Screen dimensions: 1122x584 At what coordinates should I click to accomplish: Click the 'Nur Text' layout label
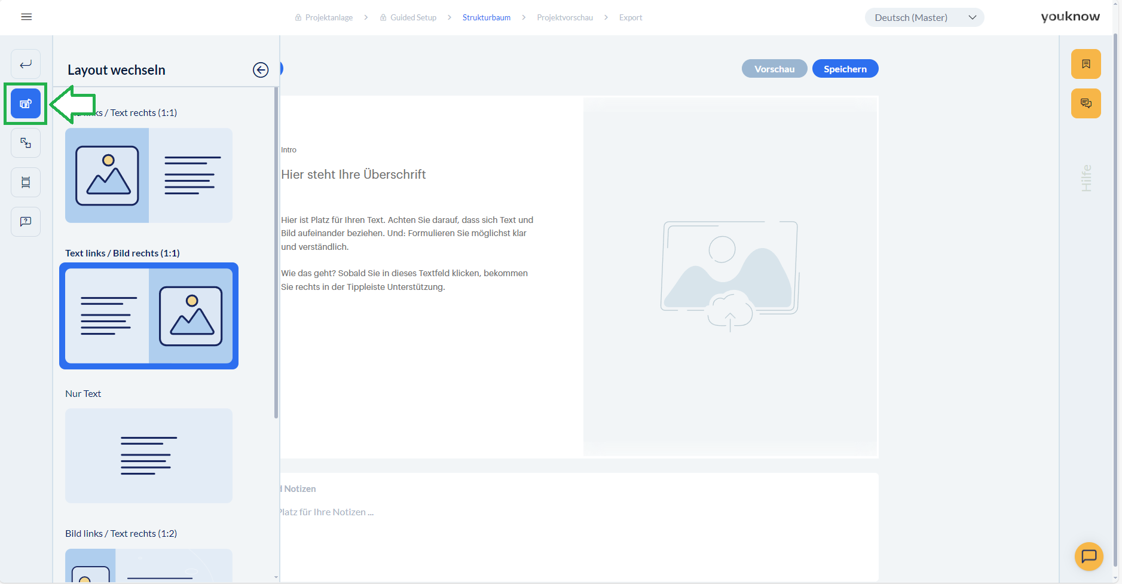(83, 393)
